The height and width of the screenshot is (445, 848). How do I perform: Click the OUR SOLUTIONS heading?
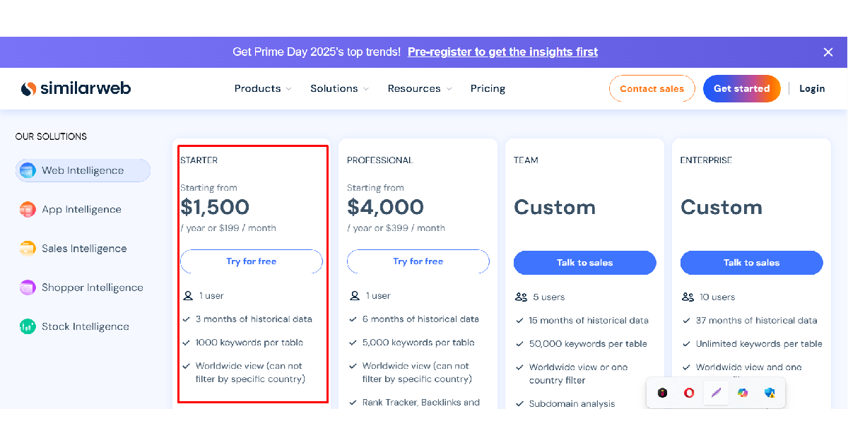click(51, 136)
